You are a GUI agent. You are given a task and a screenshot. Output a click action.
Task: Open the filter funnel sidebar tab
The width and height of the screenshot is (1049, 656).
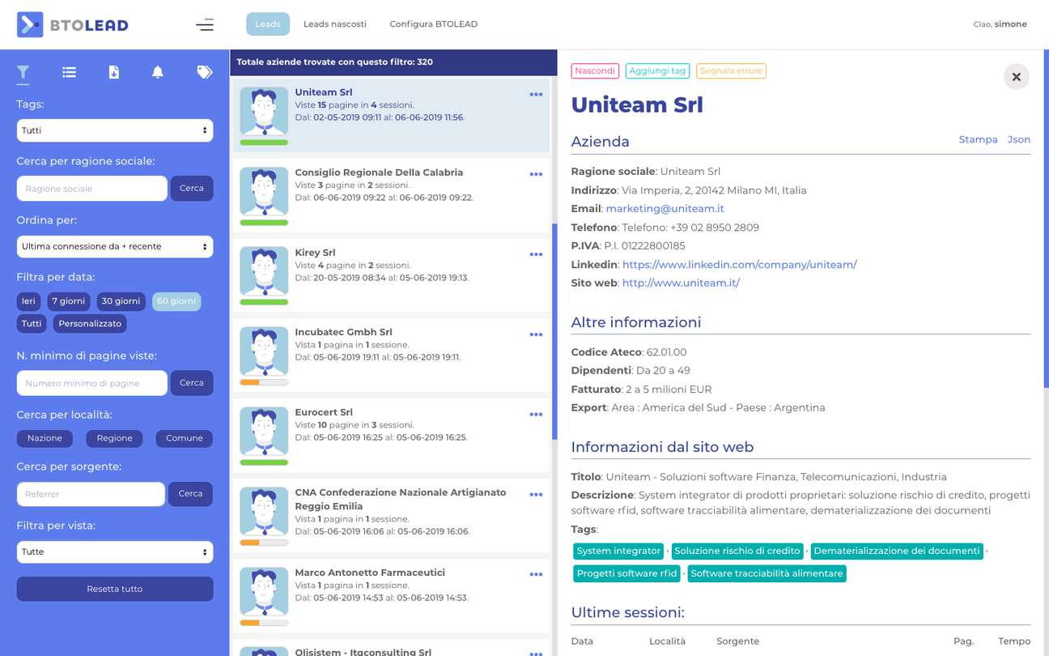(x=23, y=73)
